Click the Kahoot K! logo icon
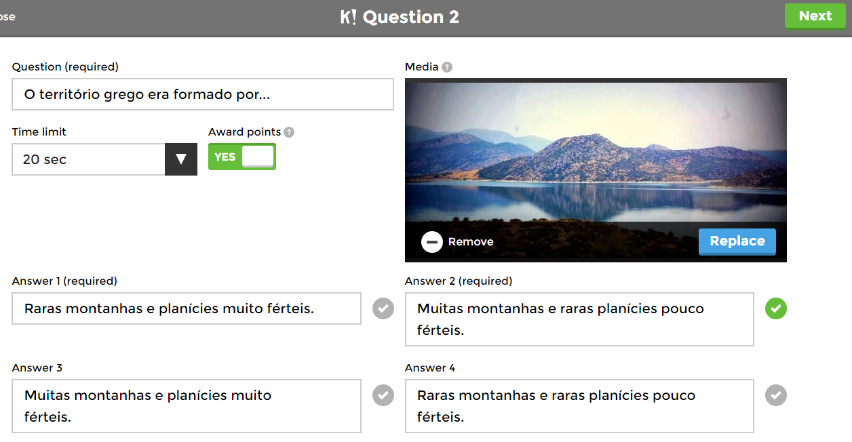This screenshot has width=852, height=442. pyautogui.click(x=348, y=17)
